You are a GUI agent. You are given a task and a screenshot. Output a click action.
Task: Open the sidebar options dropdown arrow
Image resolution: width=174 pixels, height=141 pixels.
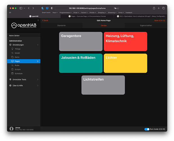24,8
